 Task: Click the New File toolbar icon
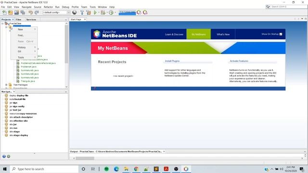coord(4,12)
